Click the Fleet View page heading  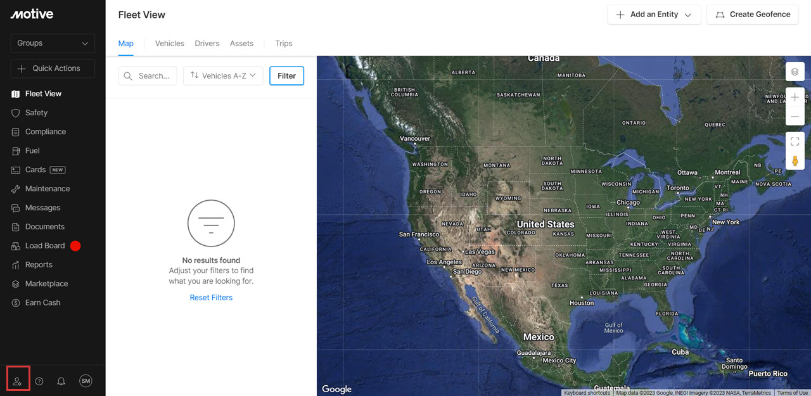(142, 15)
